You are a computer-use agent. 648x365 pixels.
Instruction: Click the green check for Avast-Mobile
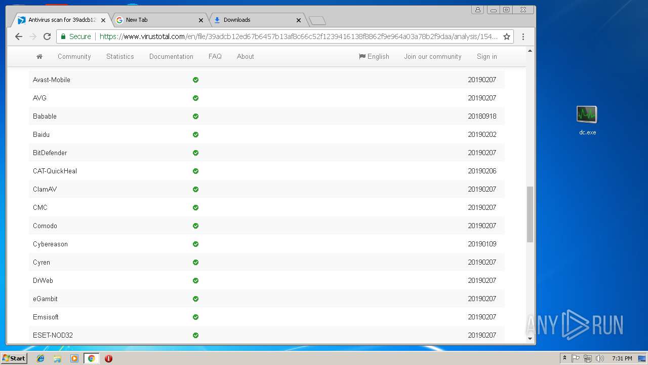(x=195, y=80)
